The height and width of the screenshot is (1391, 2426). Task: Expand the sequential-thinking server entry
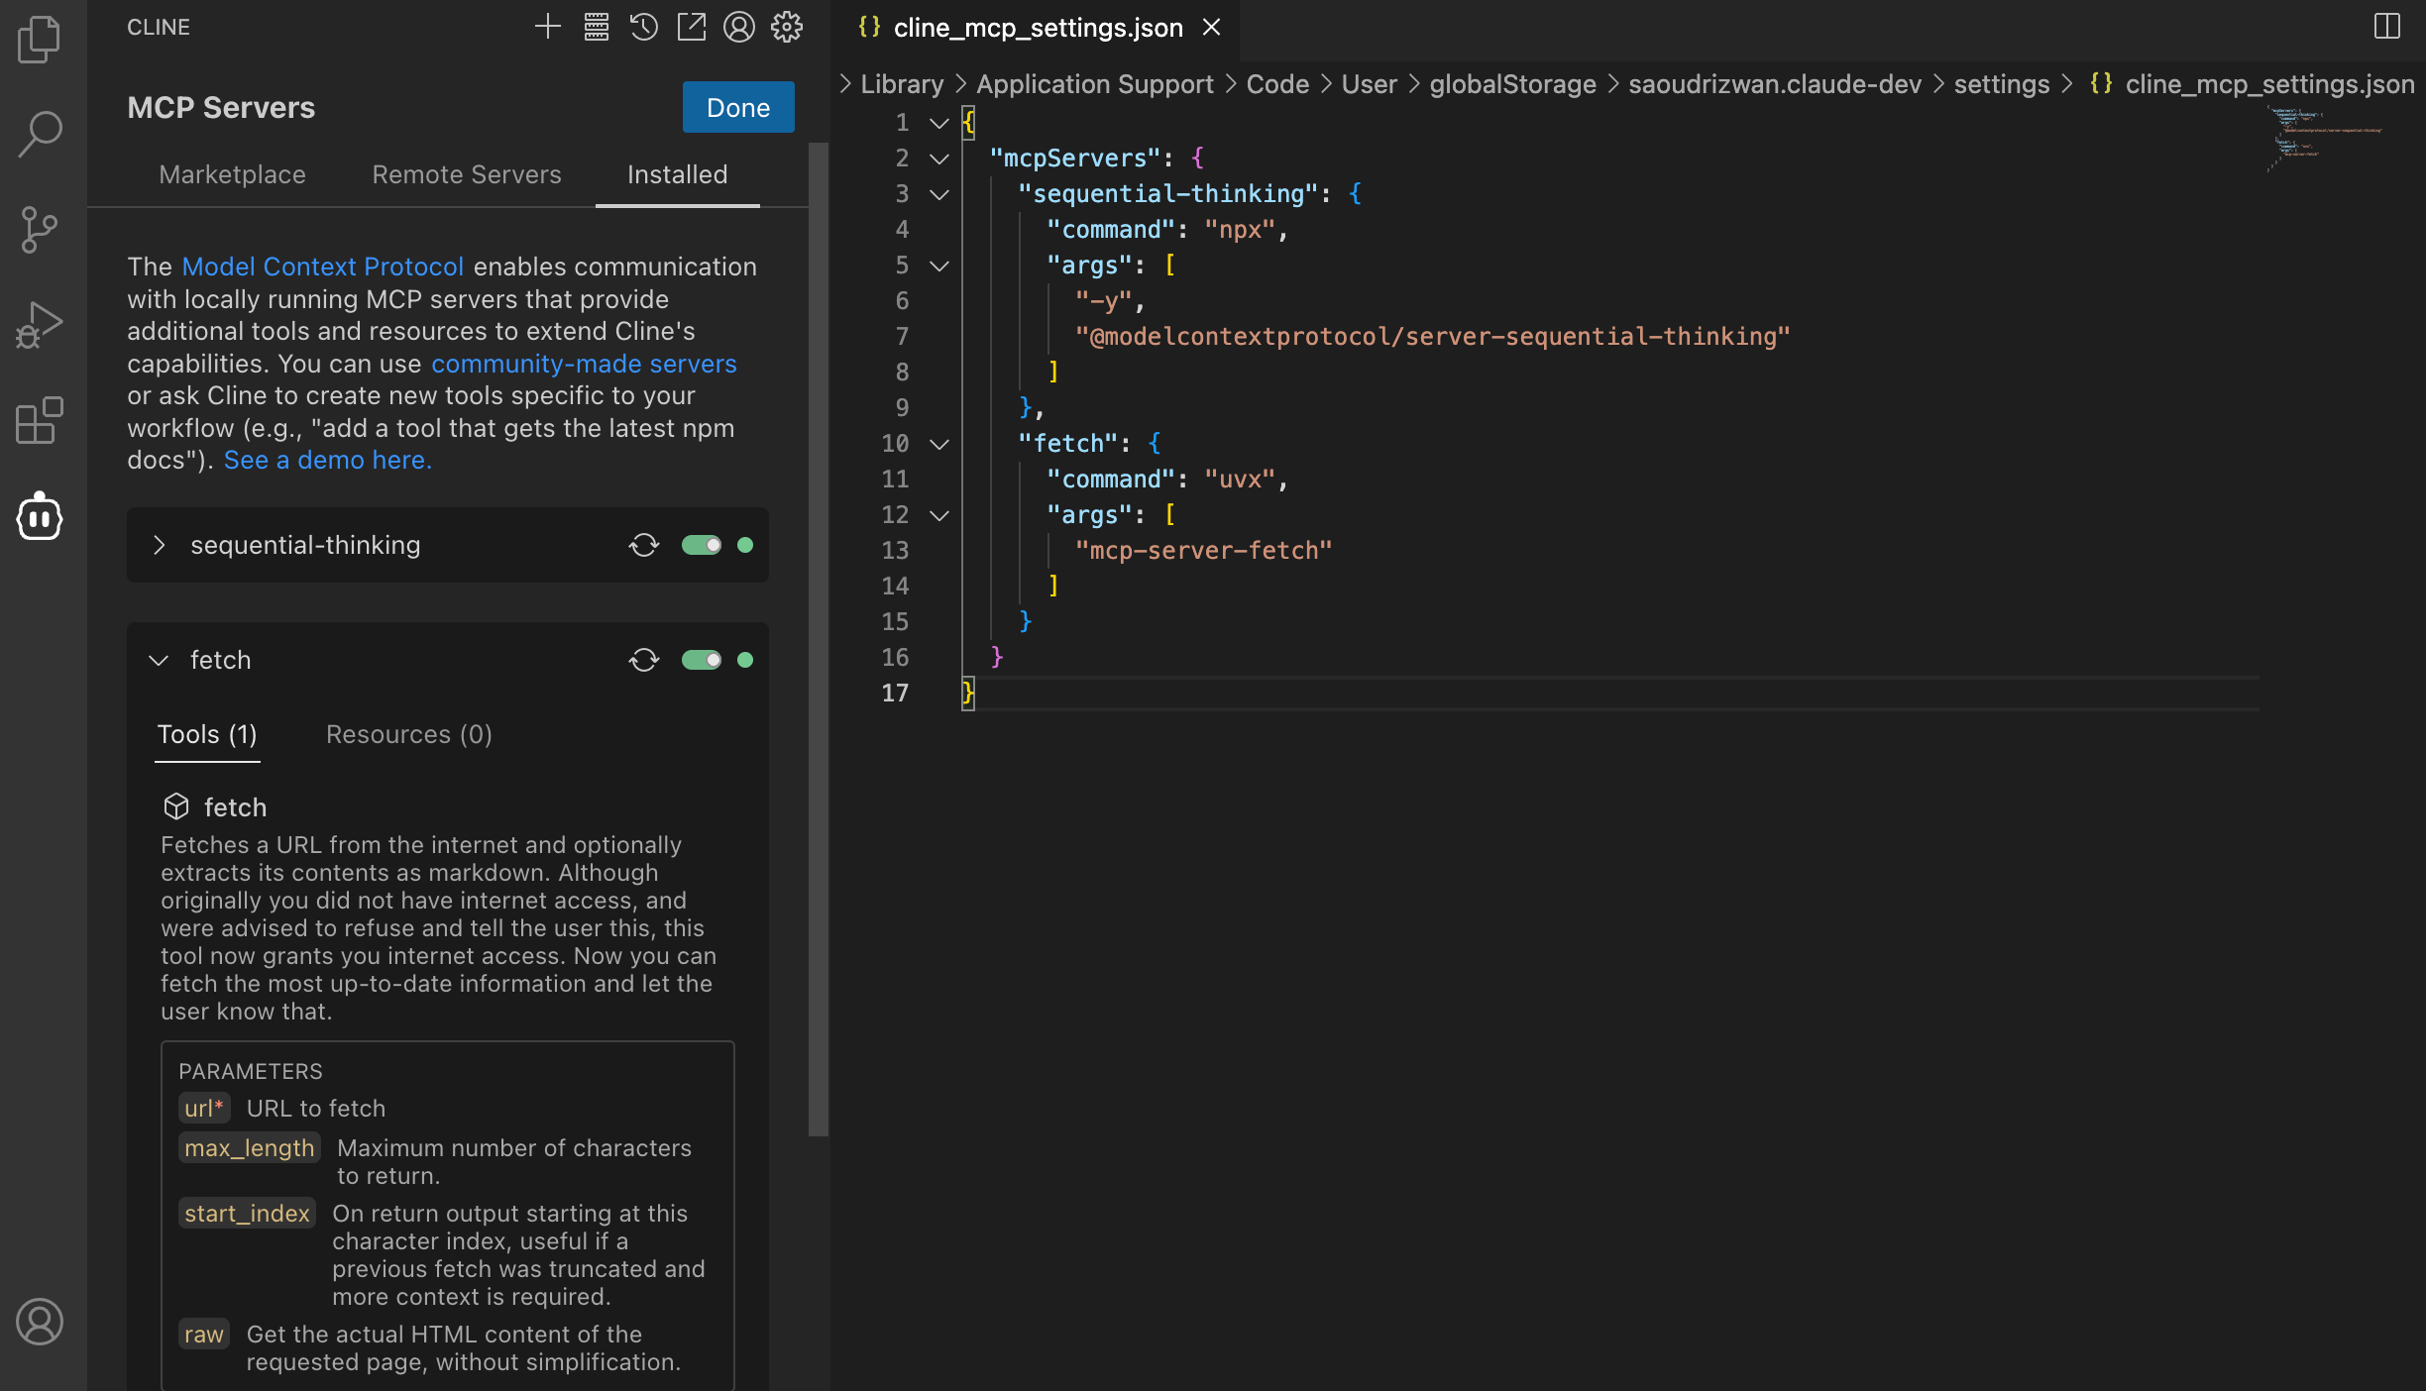[159, 545]
